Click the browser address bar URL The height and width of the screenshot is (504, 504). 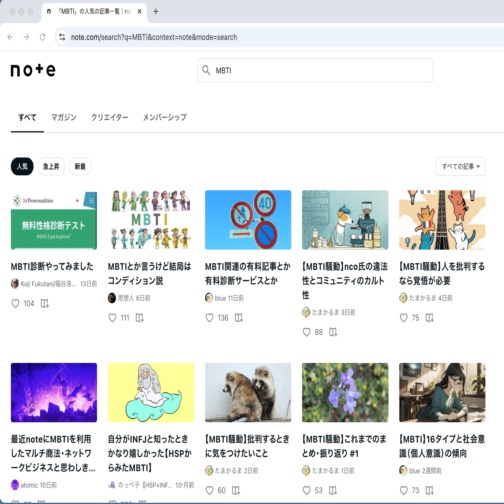(x=154, y=37)
